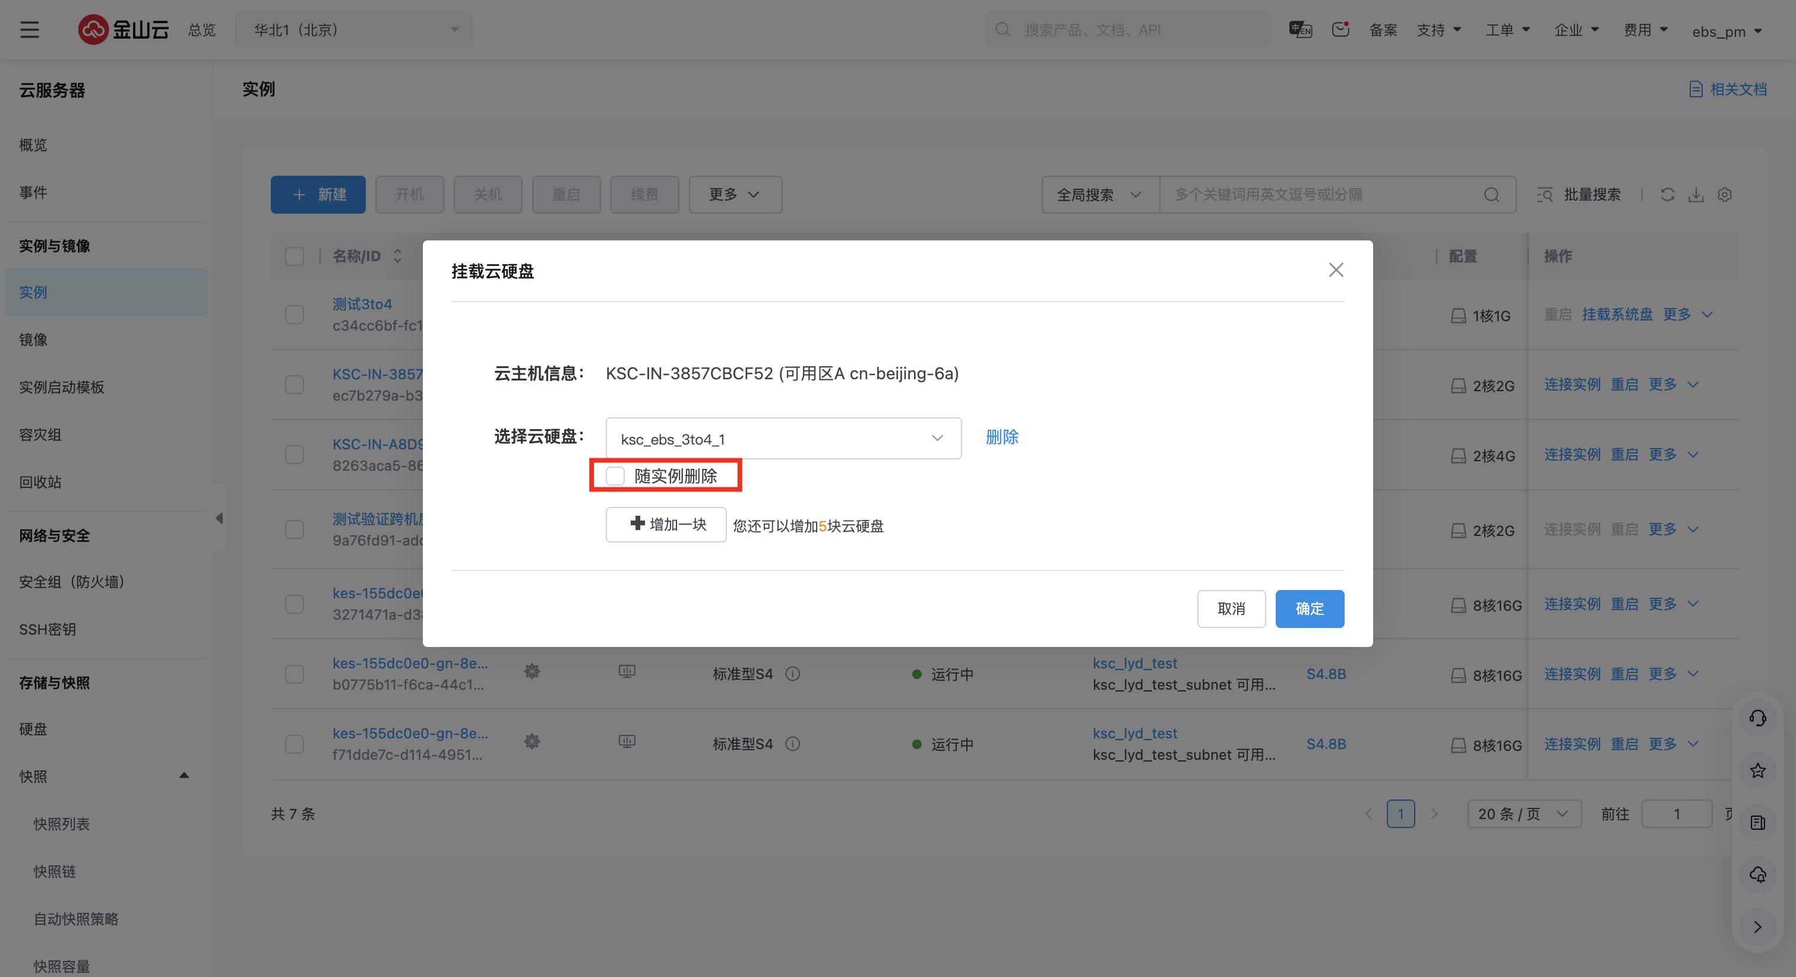
Task: Open the hamburger navigation menu
Action: point(29,30)
